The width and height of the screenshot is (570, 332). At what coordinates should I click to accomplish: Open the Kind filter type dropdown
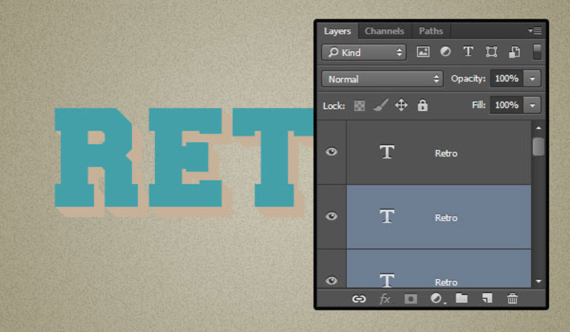364,52
